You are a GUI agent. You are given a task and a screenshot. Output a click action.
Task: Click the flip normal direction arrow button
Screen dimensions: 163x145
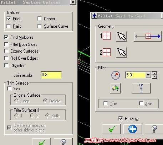[x=148, y=36]
